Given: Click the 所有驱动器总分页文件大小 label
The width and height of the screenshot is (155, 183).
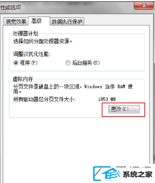Looking at the screenshot, I should click(x=44, y=99).
